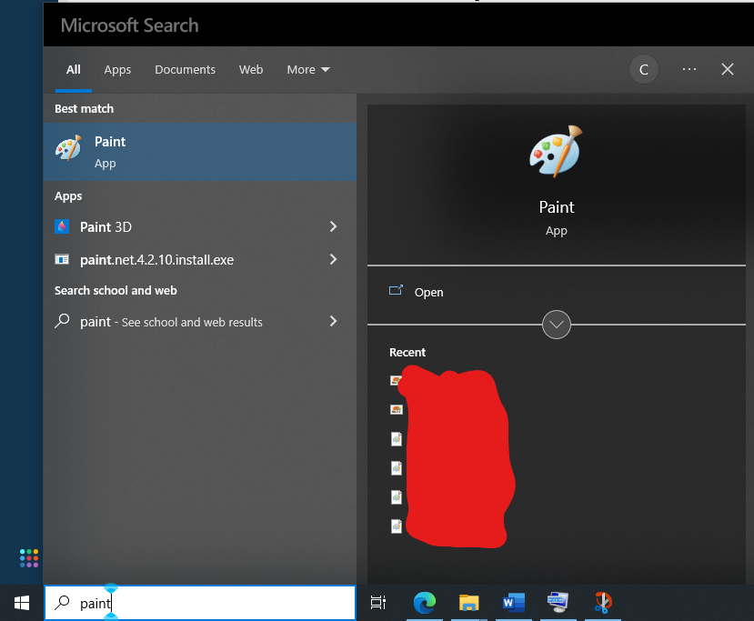
Task: Open the second recent file icon
Action: [397, 409]
